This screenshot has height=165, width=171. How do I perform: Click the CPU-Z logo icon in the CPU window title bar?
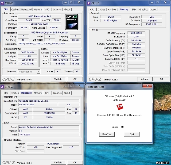[x=2, y=3]
